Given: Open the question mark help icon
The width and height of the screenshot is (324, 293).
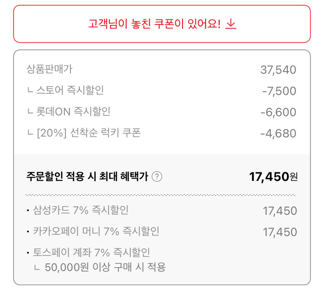Looking at the screenshot, I should pos(157,177).
